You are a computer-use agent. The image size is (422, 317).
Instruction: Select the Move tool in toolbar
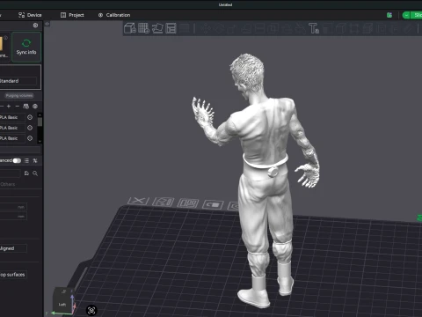point(205,28)
